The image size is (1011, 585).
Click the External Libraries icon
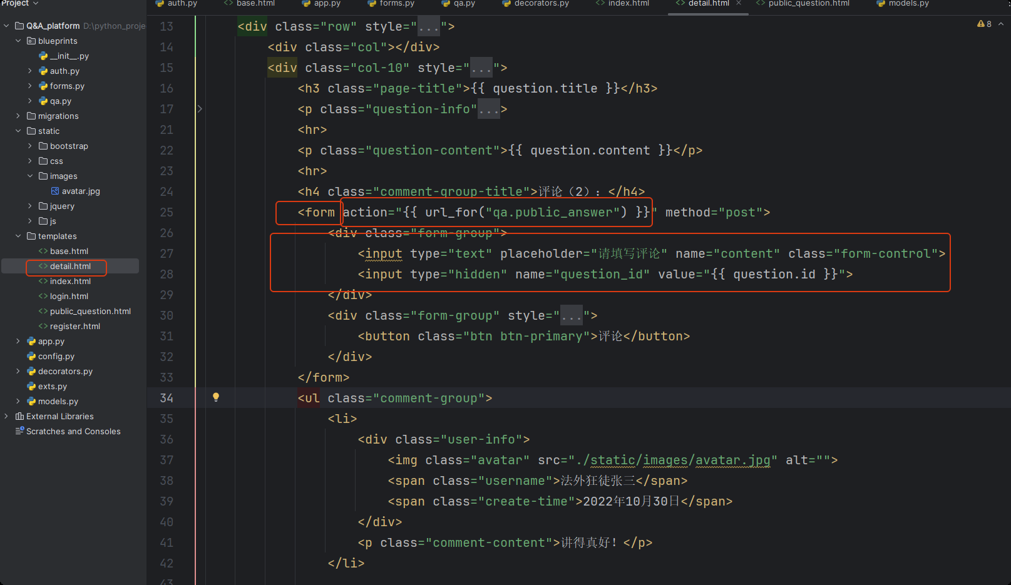click(x=19, y=416)
